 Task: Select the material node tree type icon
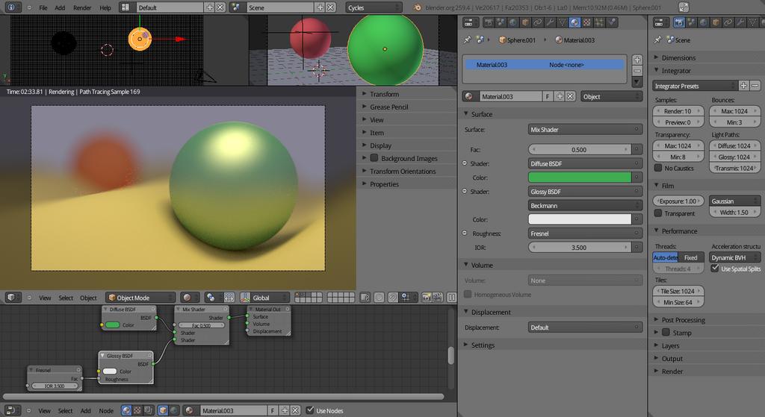click(126, 411)
